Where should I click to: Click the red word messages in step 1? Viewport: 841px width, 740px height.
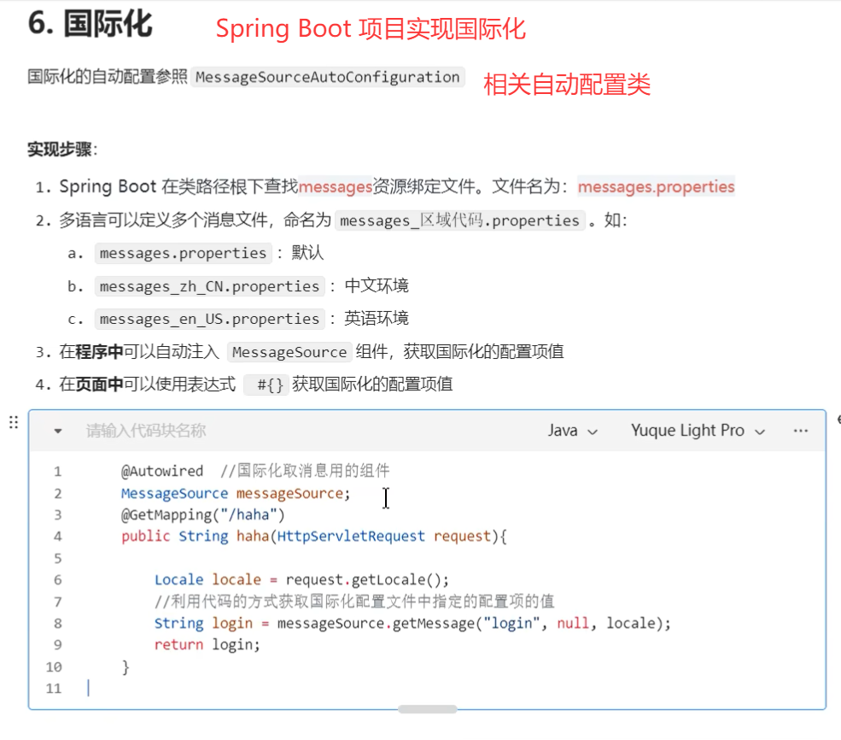(336, 187)
